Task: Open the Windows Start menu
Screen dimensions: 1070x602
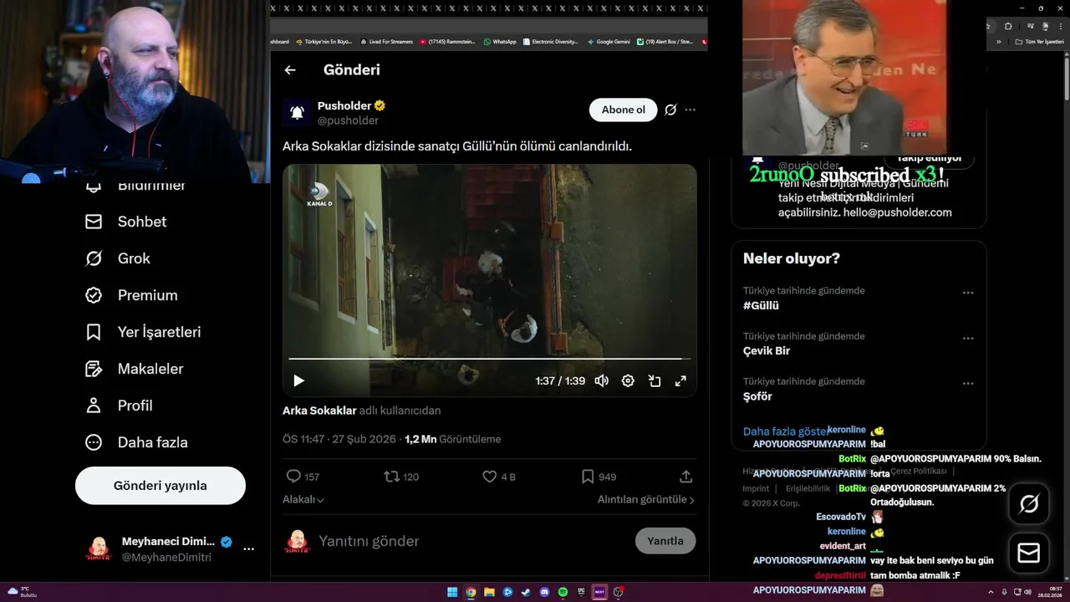Action: point(452,592)
